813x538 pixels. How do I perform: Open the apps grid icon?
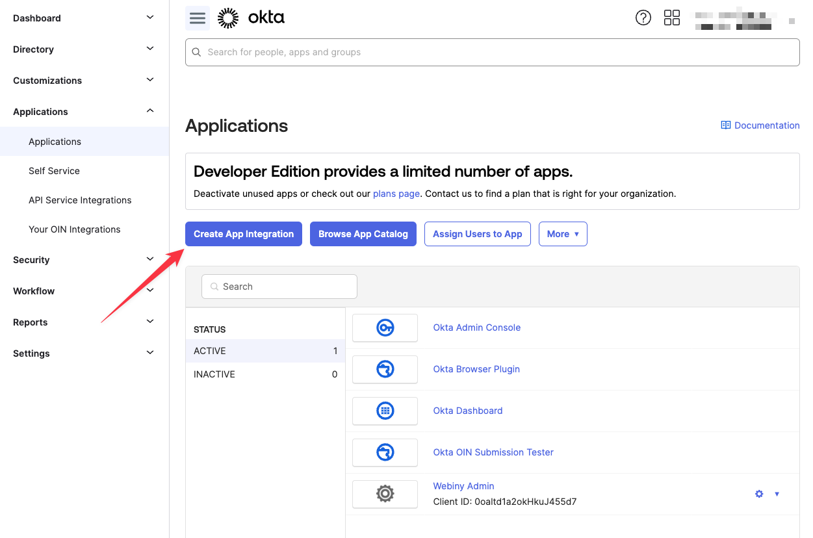(671, 18)
